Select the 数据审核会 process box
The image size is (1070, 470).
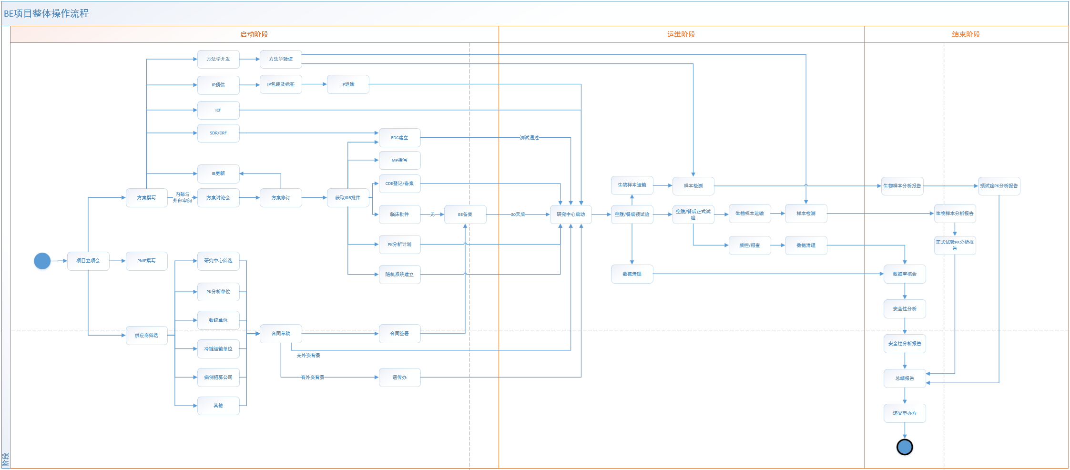(904, 274)
